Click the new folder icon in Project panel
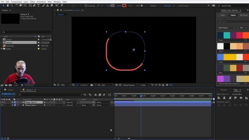 pyautogui.click(x=6, y=86)
